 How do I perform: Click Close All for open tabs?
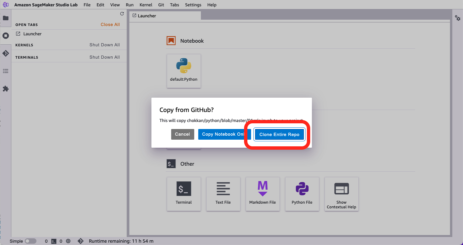pos(110,25)
